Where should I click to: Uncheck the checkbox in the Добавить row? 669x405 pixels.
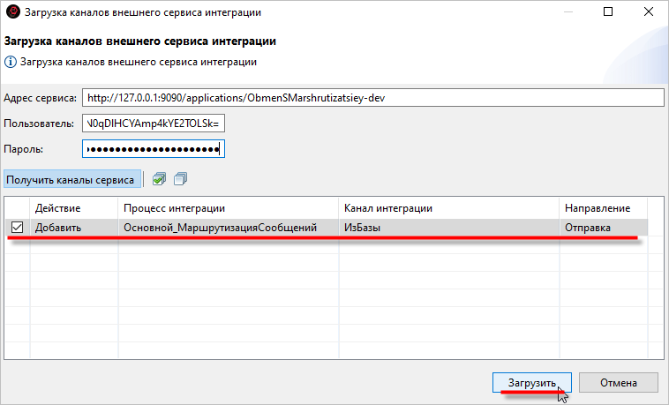pyautogui.click(x=17, y=228)
